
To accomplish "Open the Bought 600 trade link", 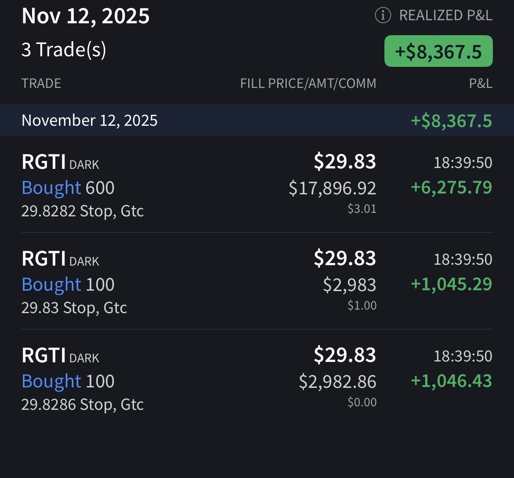I will point(68,188).
